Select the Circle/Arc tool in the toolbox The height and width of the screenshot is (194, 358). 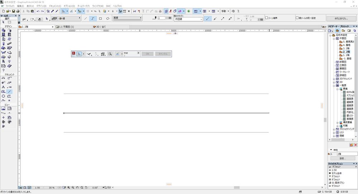pos(4,96)
